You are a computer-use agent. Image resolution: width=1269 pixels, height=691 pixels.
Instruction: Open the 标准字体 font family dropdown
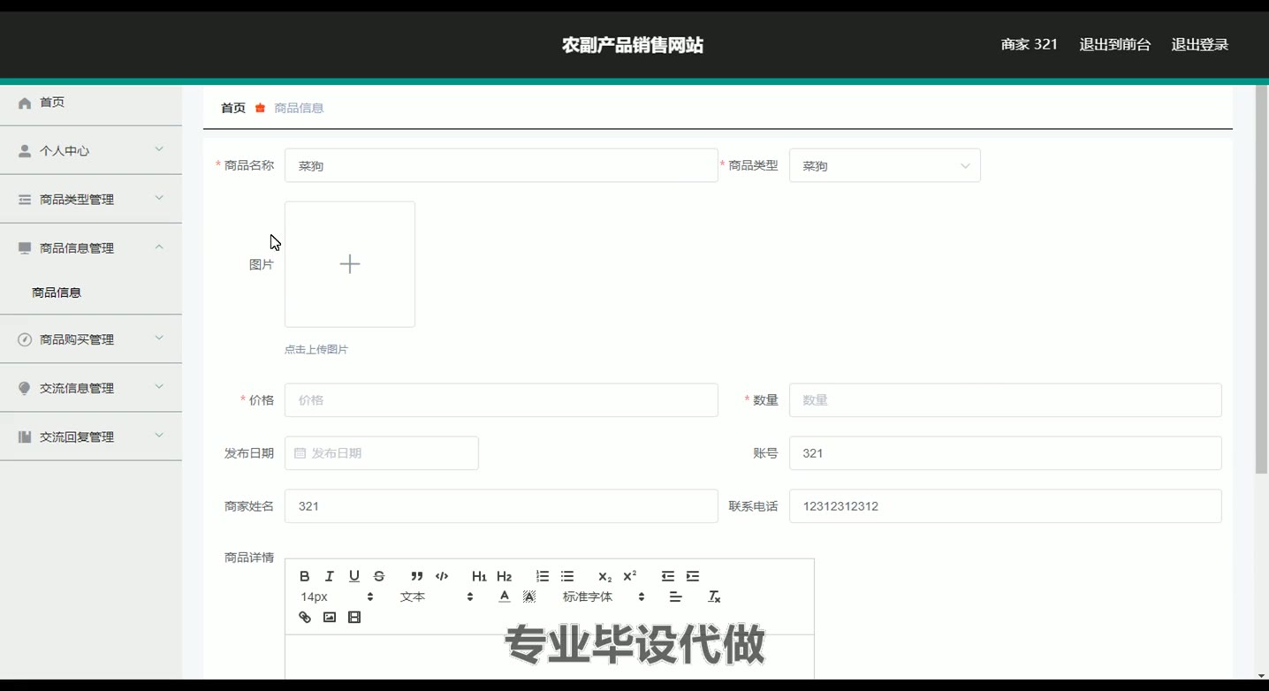pyautogui.click(x=604, y=596)
